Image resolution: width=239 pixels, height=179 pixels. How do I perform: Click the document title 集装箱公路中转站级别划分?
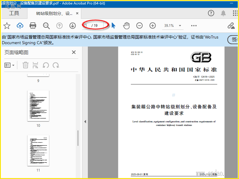tap(174, 110)
